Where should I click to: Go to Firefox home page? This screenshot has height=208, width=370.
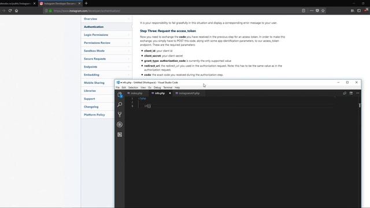(17, 10)
